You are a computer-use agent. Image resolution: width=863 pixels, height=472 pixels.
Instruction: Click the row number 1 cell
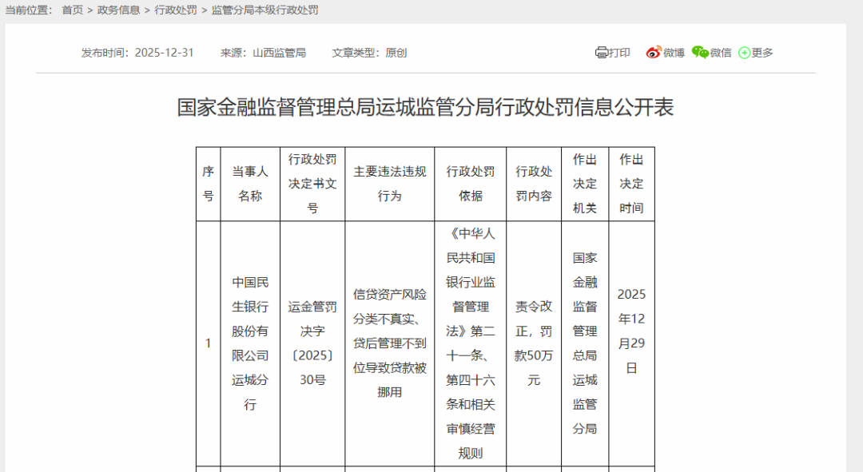(x=208, y=343)
